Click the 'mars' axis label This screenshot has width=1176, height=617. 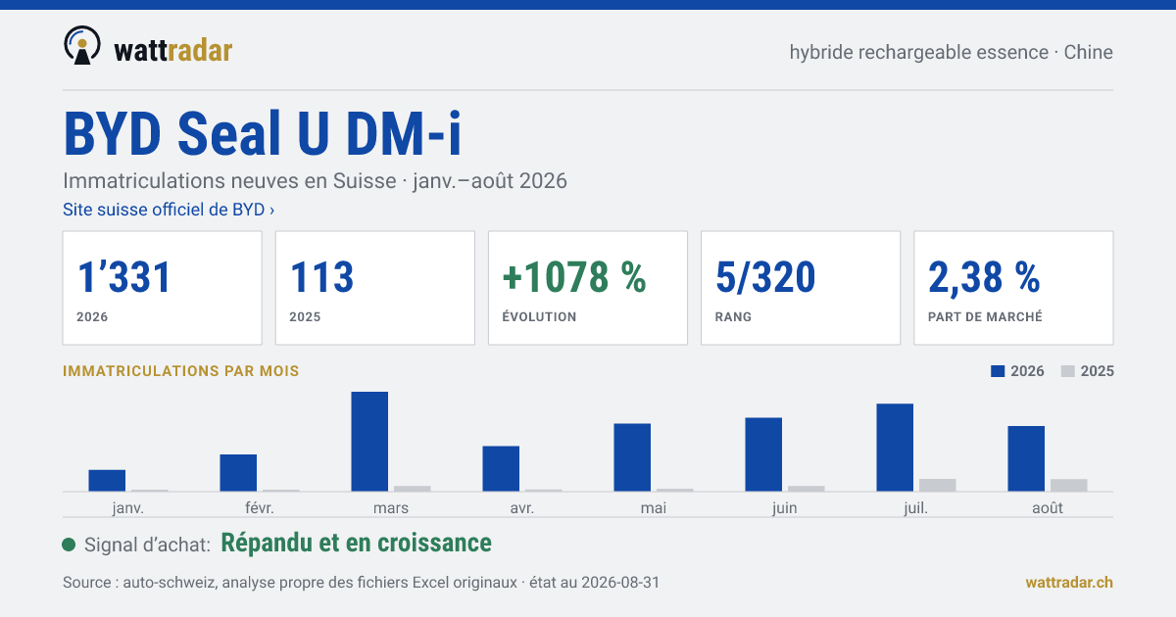pyautogui.click(x=391, y=507)
